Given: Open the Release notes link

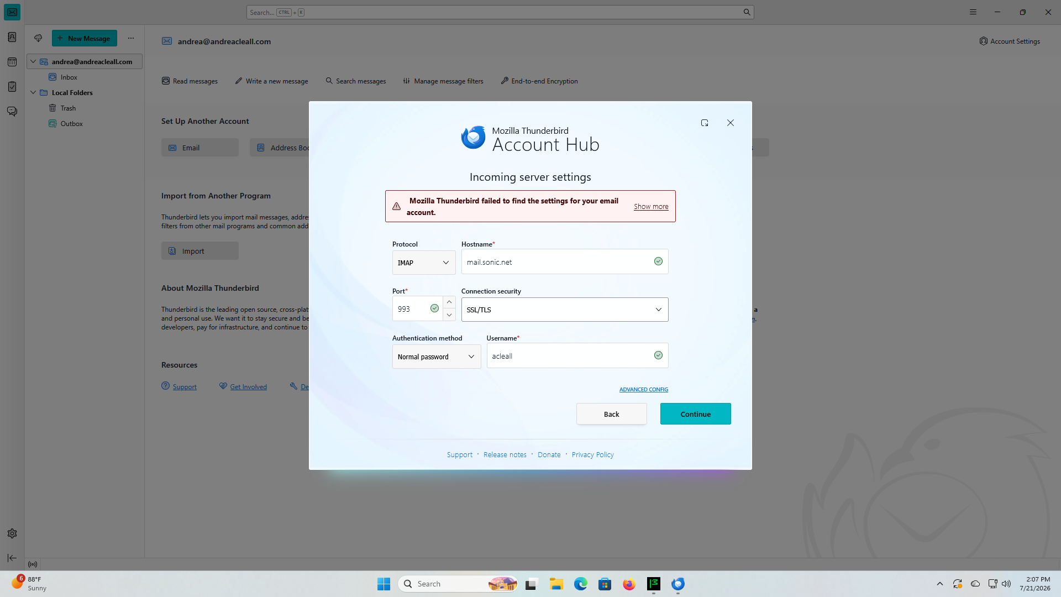Looking at the screenshot, I should pyautogui.click(x=505, y=454).
